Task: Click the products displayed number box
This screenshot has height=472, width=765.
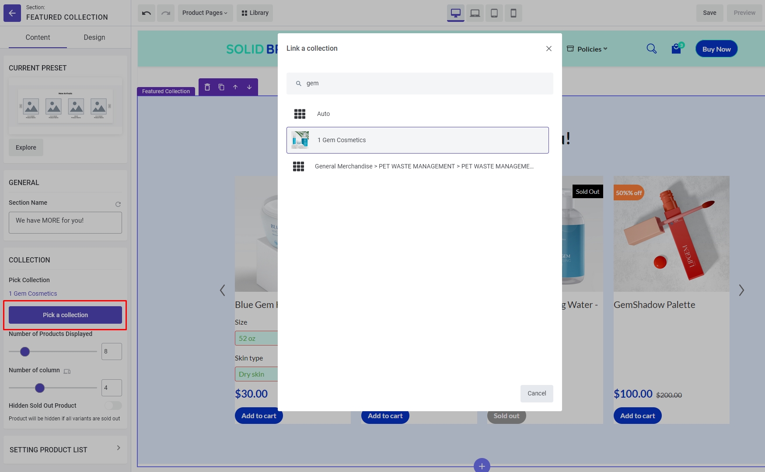Action: coord(112,351)
